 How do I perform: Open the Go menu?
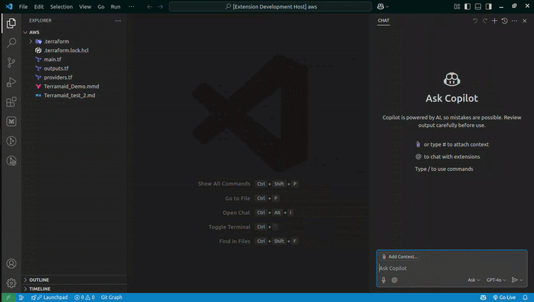(x=101, y=6)
